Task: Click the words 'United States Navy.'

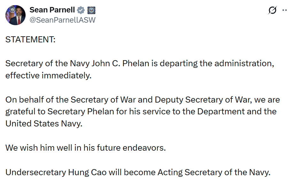Action: coord(44,124)
